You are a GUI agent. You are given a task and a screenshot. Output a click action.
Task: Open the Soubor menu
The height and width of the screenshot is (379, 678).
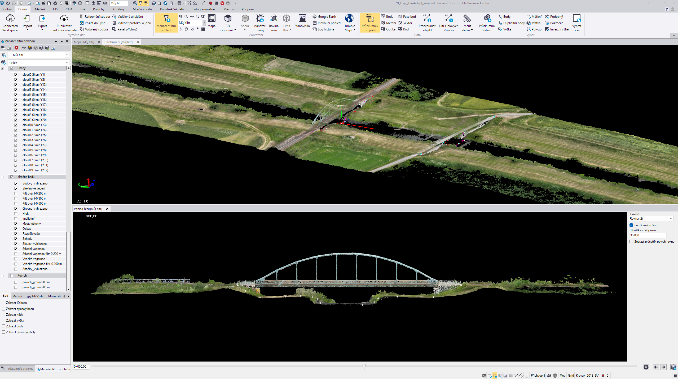(7, 9)
